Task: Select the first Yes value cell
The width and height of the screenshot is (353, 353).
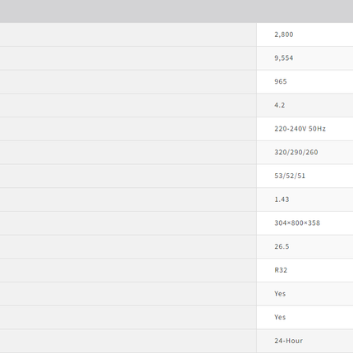Action: point(305,294)
